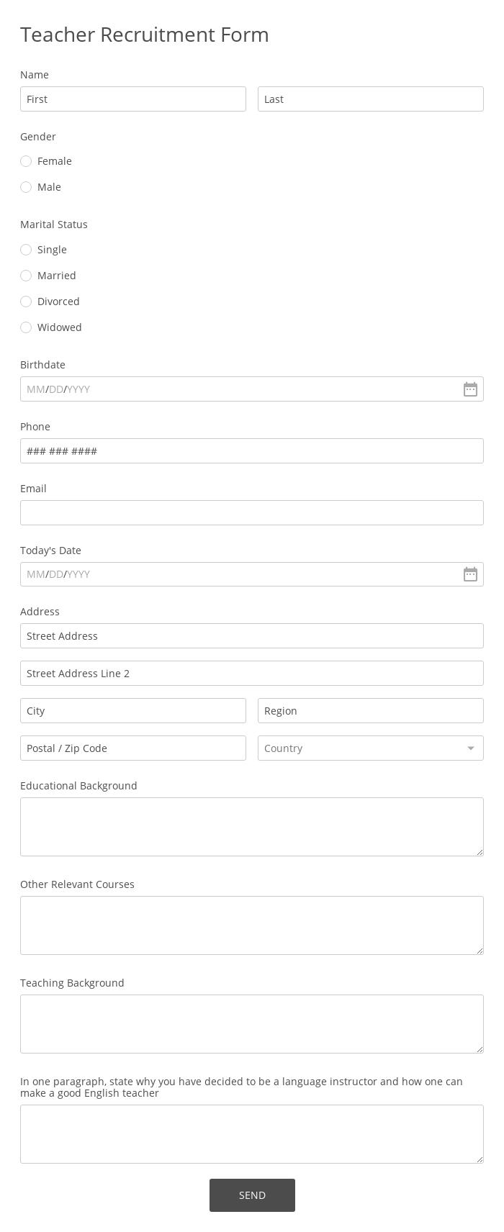Viewport: 504px width, 1232px height.
Task: Focus the Street Address field
Action: click(x=251, y=636)
